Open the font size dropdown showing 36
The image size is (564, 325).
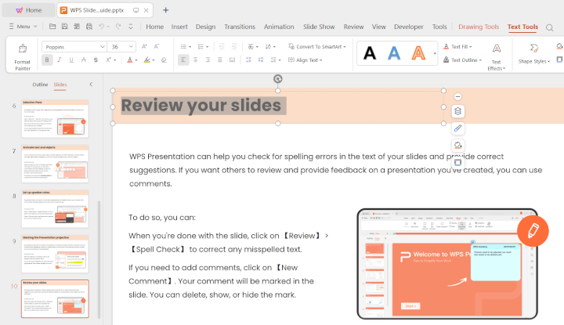coord(131,47)
